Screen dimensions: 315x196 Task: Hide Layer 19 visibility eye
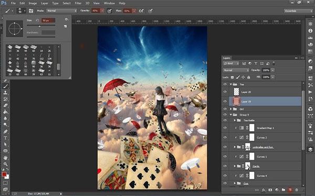pyautogui.click(x=225, y=101)
